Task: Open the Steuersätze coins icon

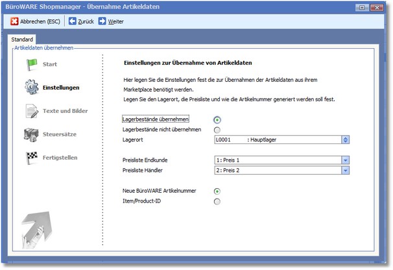Action: pyautogui.click(x=32, y=134)
